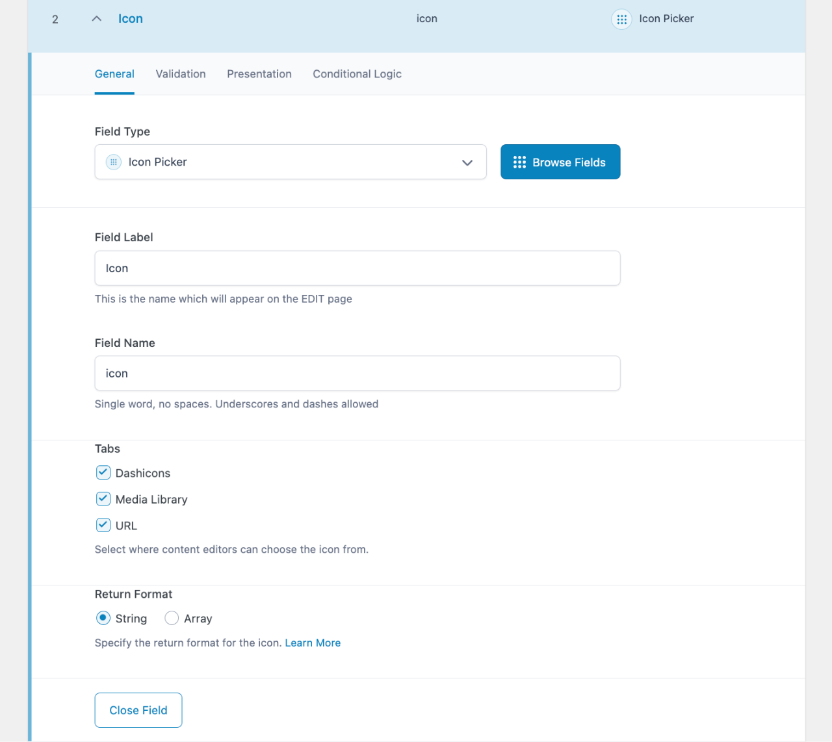
Task: Click the grid icon inside Field Type select
Action: coord(114,162)
